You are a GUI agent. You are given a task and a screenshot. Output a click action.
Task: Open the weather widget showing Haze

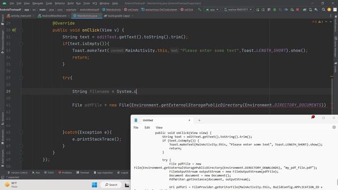11,185
